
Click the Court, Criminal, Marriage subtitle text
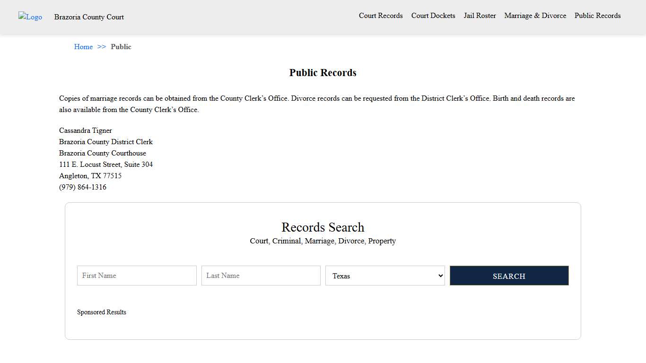tap(323, 241)
